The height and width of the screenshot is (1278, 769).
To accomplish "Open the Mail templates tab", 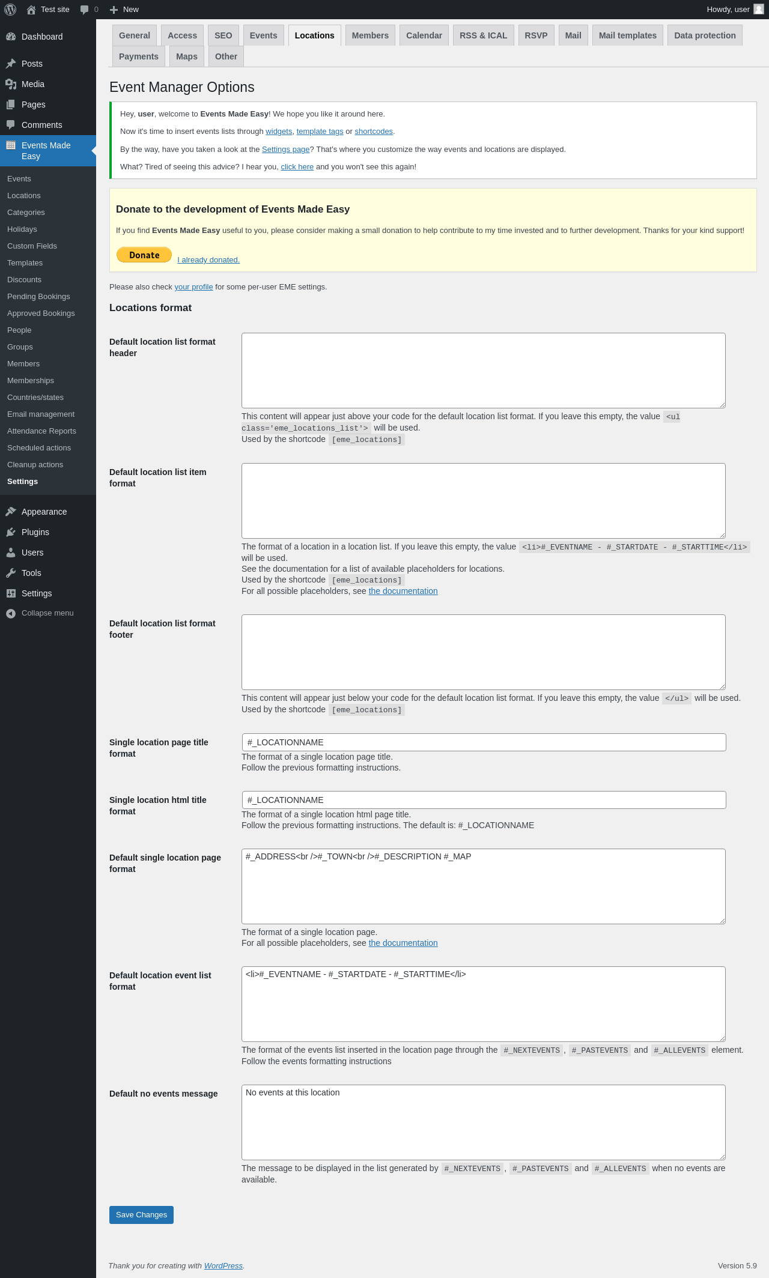I will [x=627, y=35].
